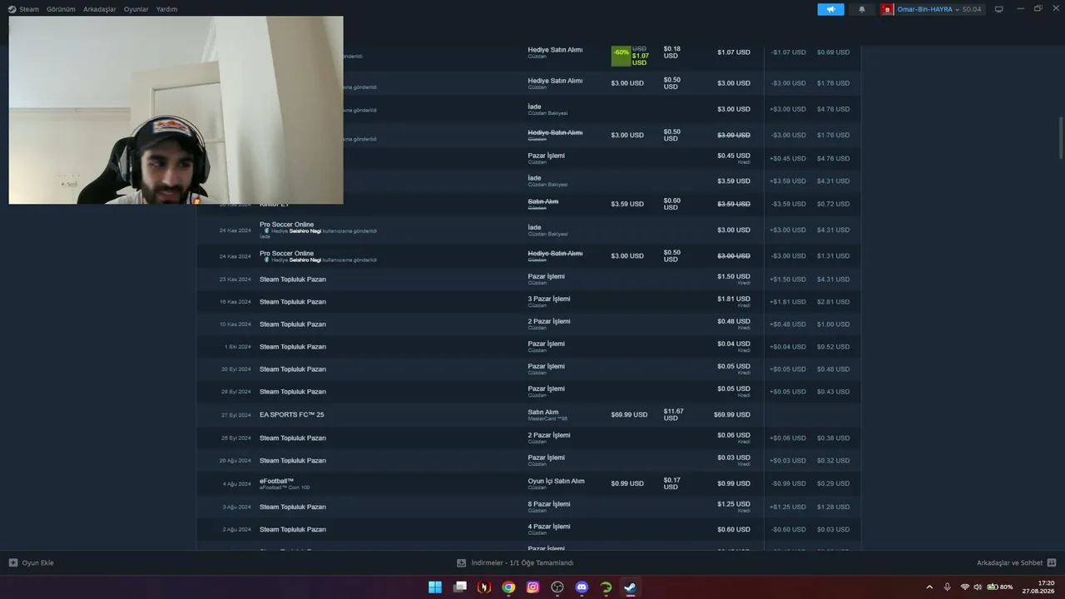Click the $0.04 wallet balance in header
Viewport: 1065px width, 599px height.
972,9
